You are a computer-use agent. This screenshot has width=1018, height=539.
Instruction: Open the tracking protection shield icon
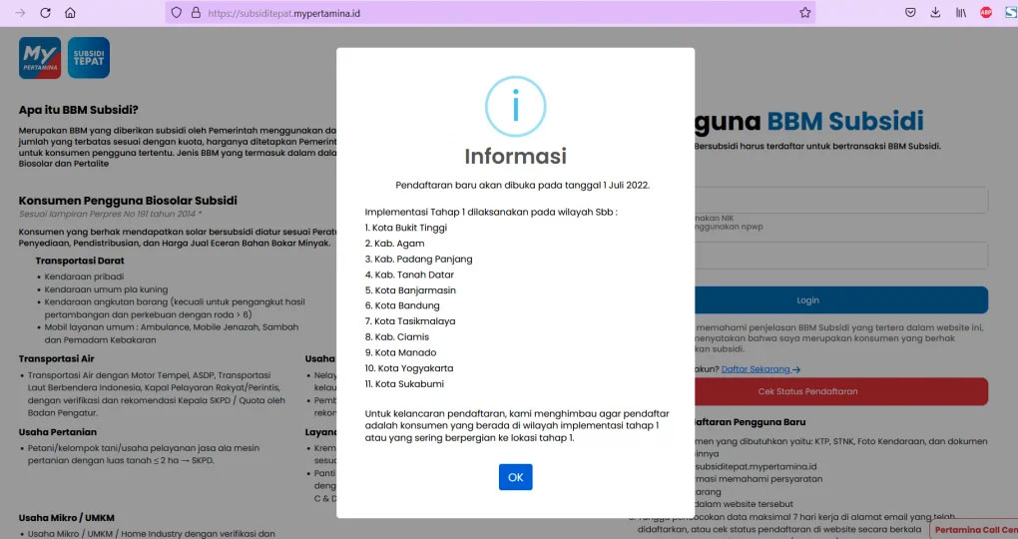pyautogui.click(x=177, y=13)
